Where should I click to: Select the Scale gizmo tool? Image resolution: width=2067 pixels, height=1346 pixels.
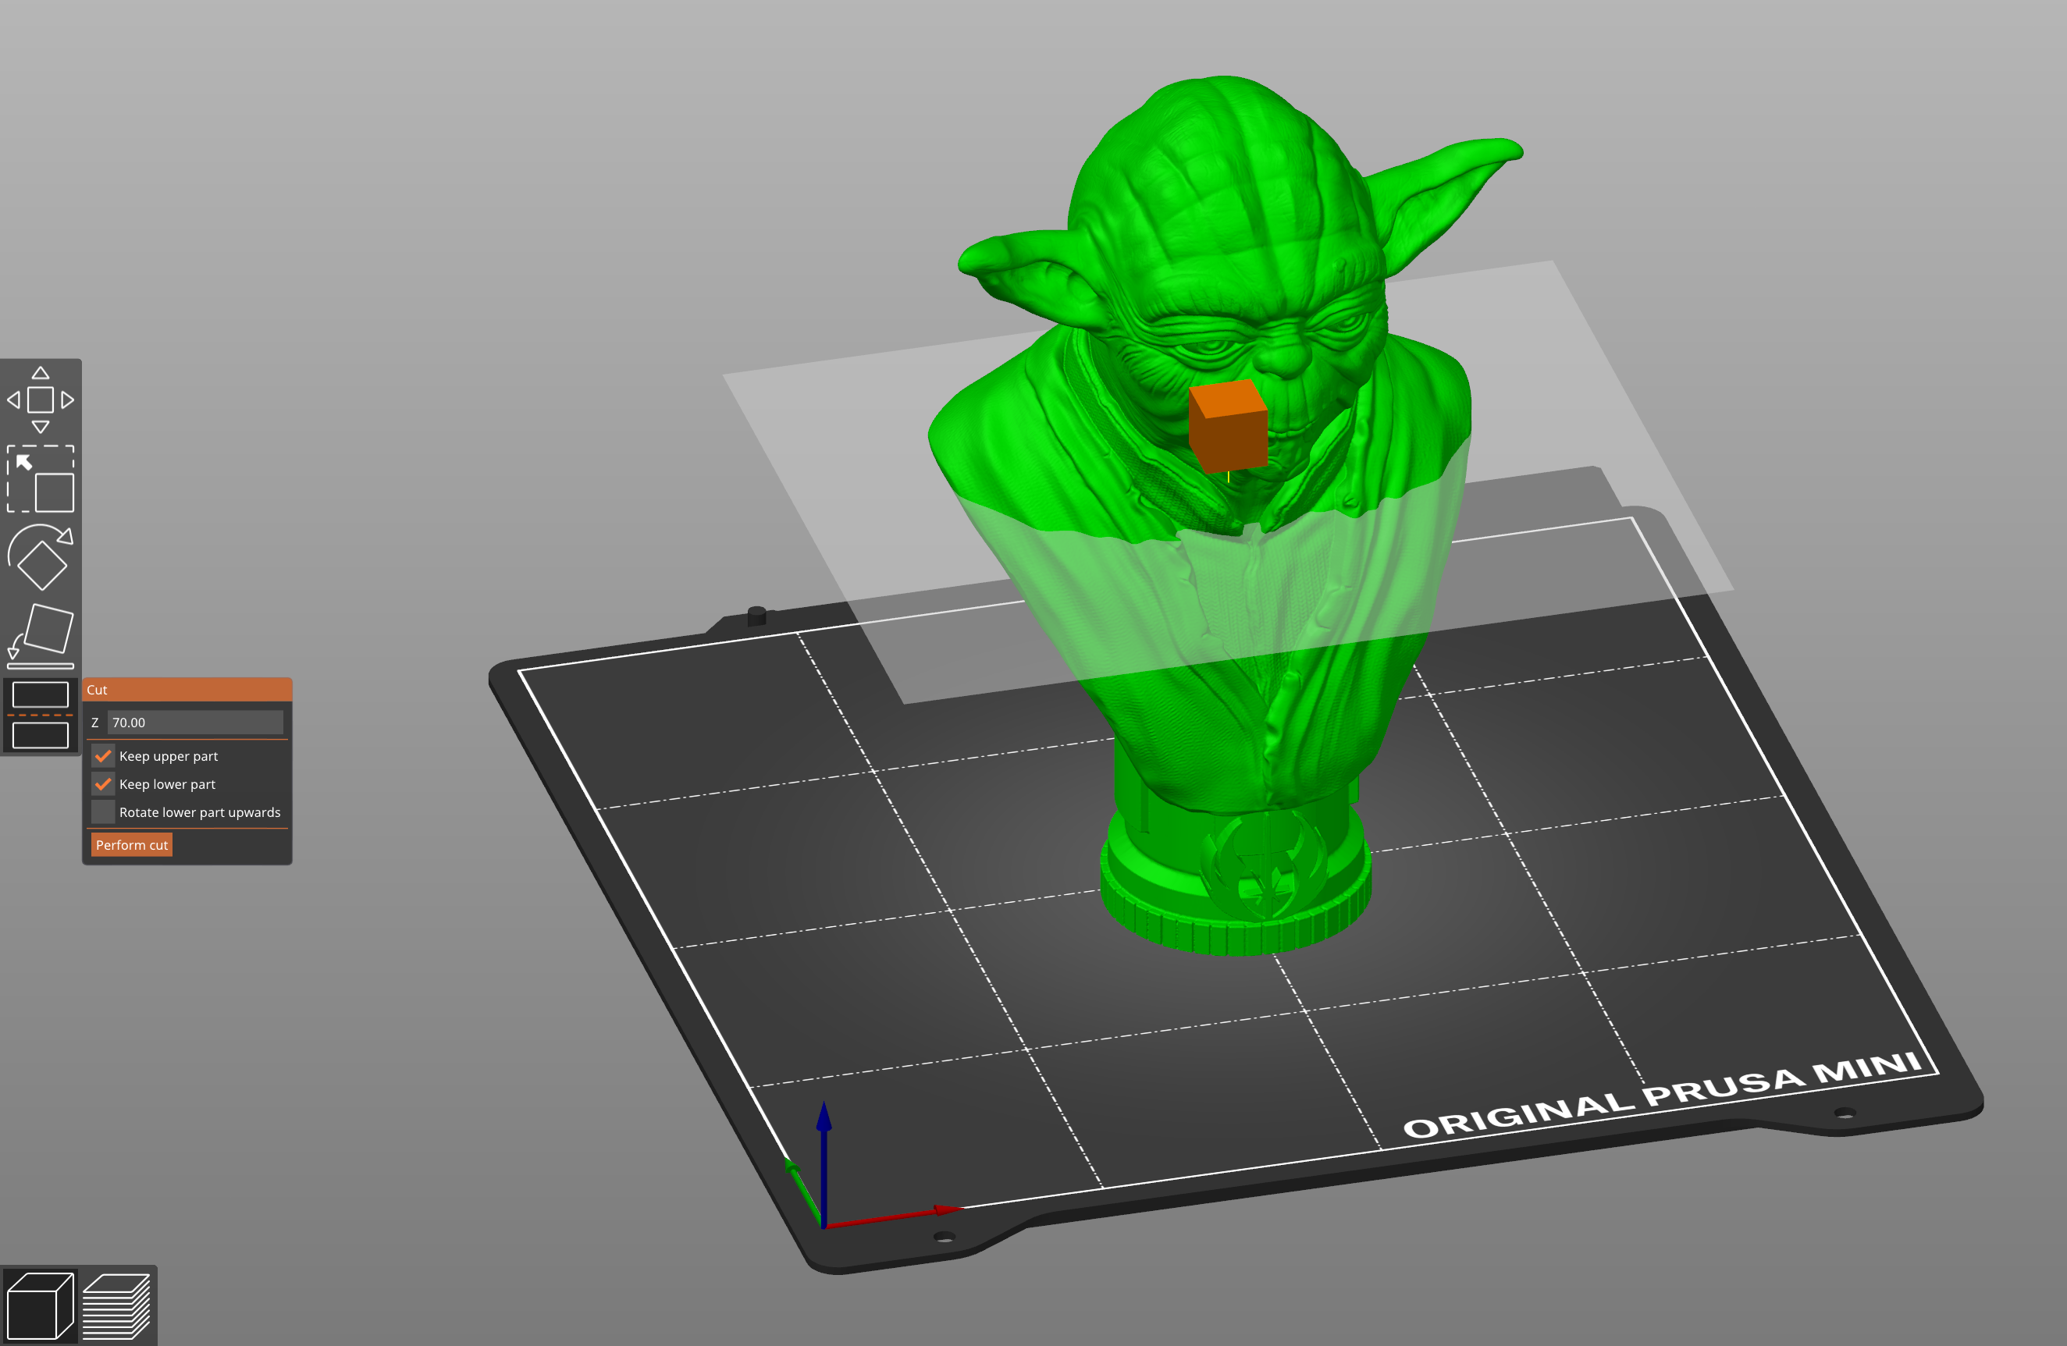(x=40, y=479)
